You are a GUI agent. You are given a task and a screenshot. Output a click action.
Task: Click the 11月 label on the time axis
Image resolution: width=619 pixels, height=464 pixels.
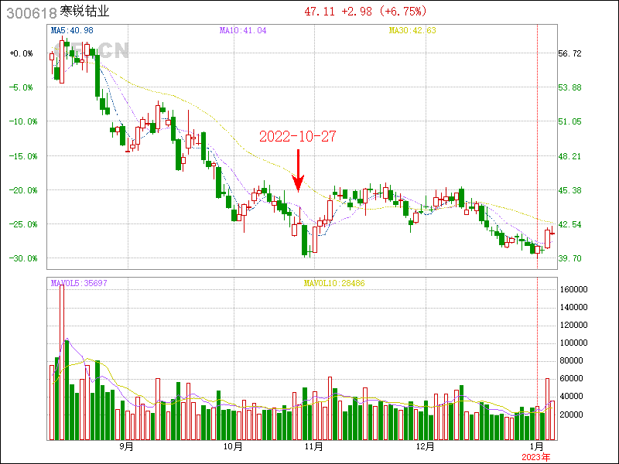pos(313,446)
